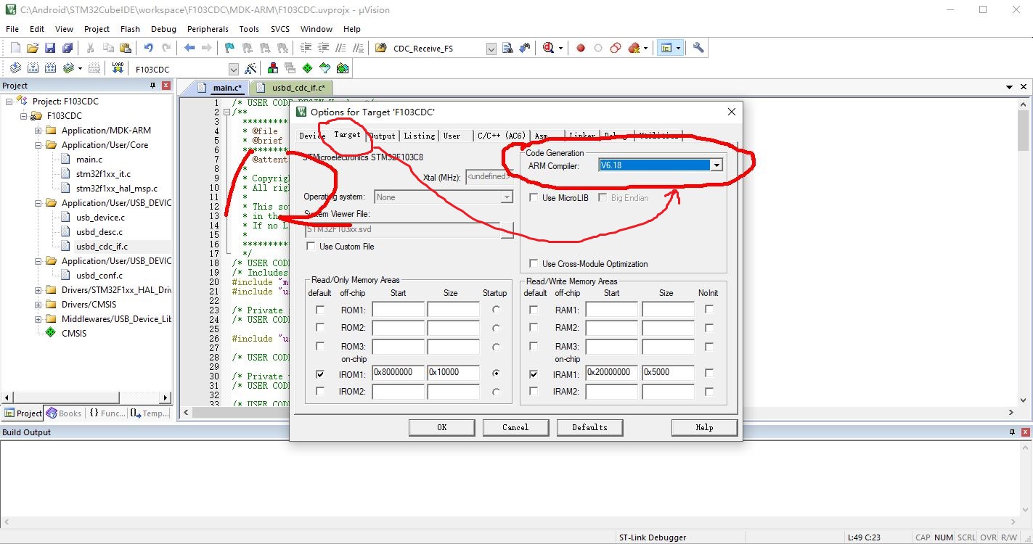Click the Save file toolbar icon
Viewport: 1033px width, 544px height.
(49, 48)
